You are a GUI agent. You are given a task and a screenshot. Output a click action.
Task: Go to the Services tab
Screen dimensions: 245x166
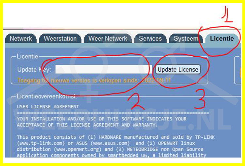tap(150, 38)
